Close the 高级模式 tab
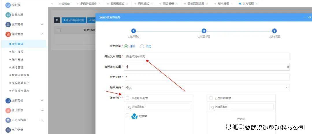 152,4
